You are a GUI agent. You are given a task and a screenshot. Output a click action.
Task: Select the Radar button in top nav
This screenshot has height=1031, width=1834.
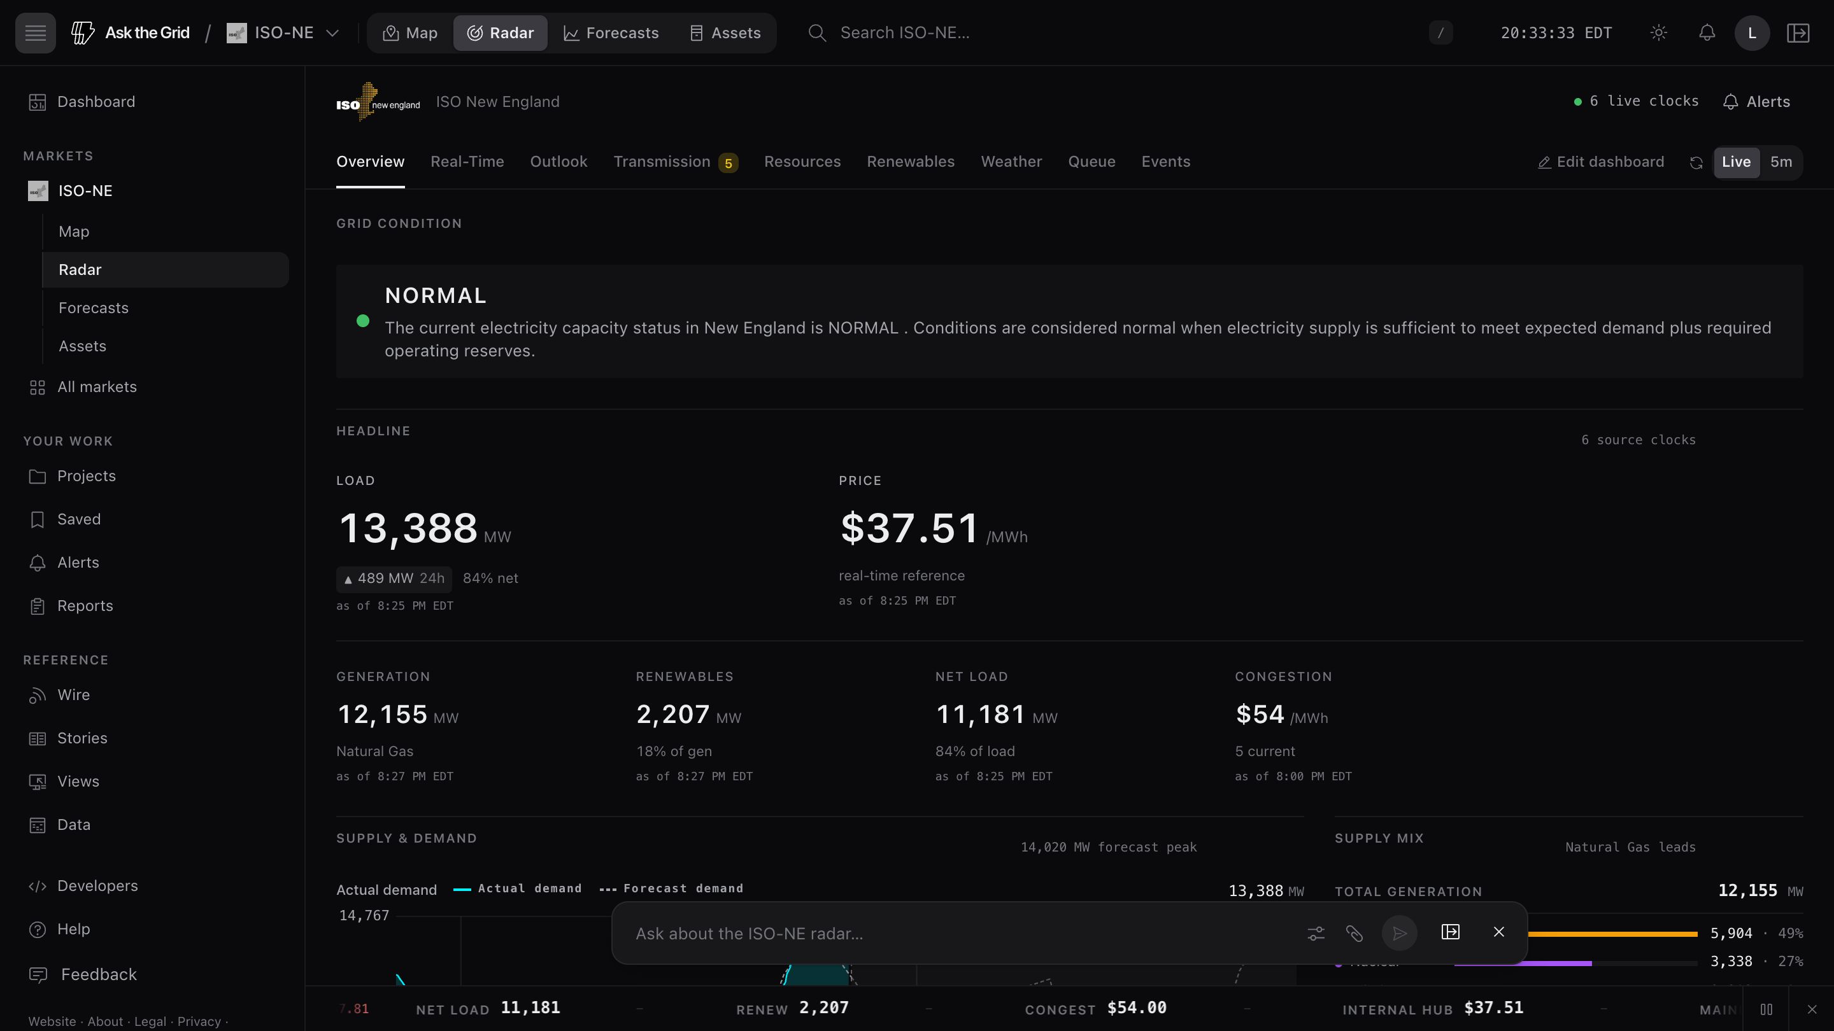coord(500,32)
